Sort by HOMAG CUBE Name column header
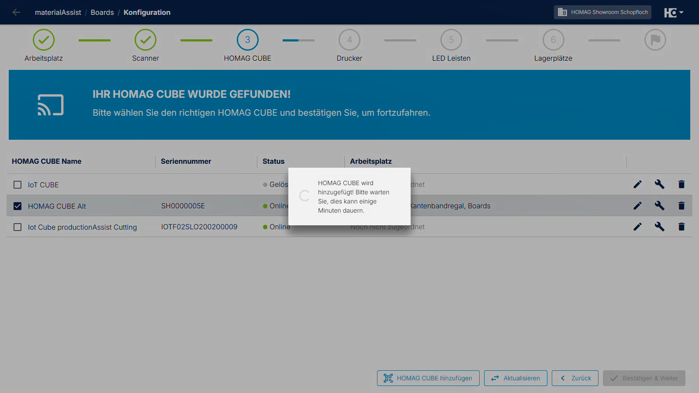This screenshot has width=699, height=393. [x=47, y=161]
